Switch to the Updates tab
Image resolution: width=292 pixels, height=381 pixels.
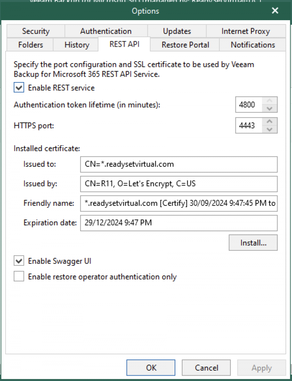[x=177, y=31]
